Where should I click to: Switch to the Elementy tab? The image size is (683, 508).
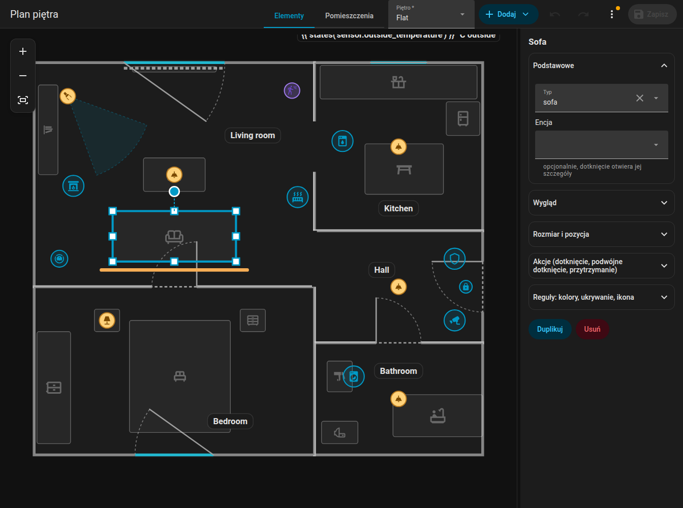[x=289, y=16]
